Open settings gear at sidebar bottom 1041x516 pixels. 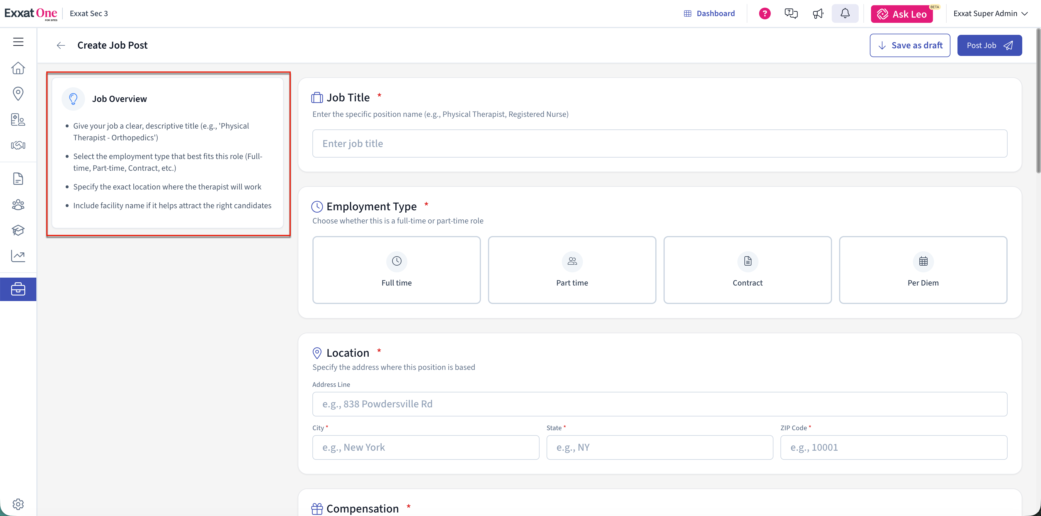click(x=18, y=504)
